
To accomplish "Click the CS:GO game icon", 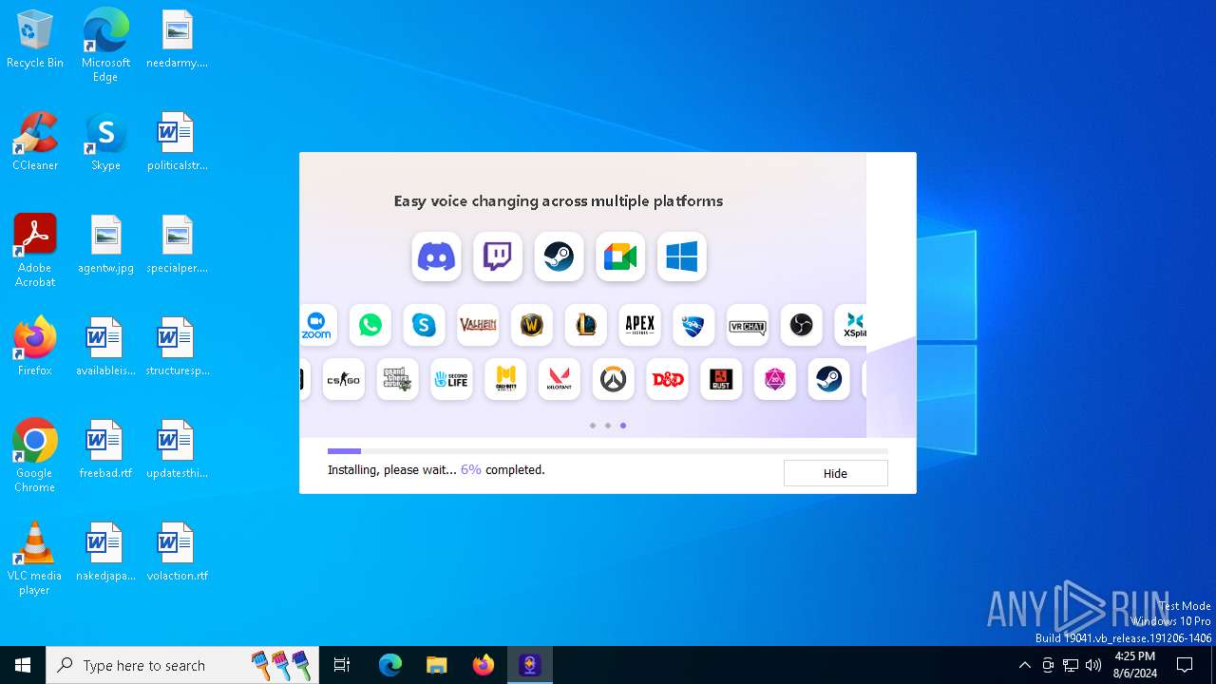I will pyautogui.click(x=344, y=380).
